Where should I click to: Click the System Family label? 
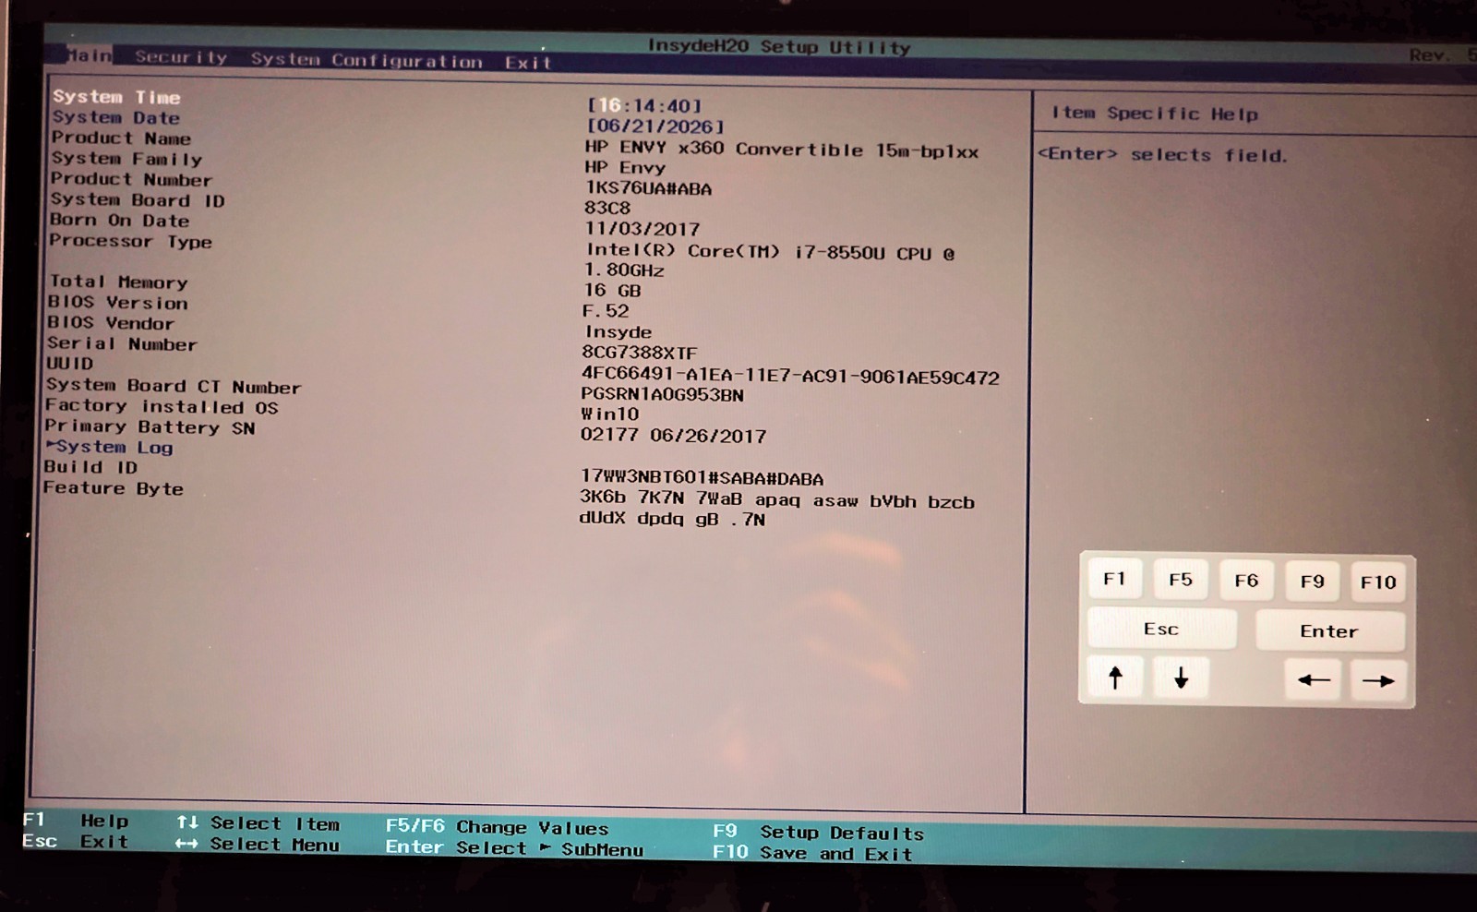pos(126,158)
